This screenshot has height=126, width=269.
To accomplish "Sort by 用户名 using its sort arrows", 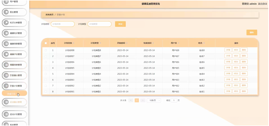I will coord(179,43).
